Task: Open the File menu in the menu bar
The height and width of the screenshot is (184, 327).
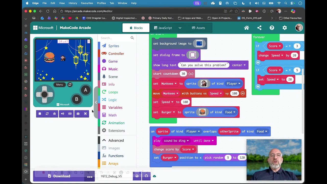Action: tap(44, 3)
